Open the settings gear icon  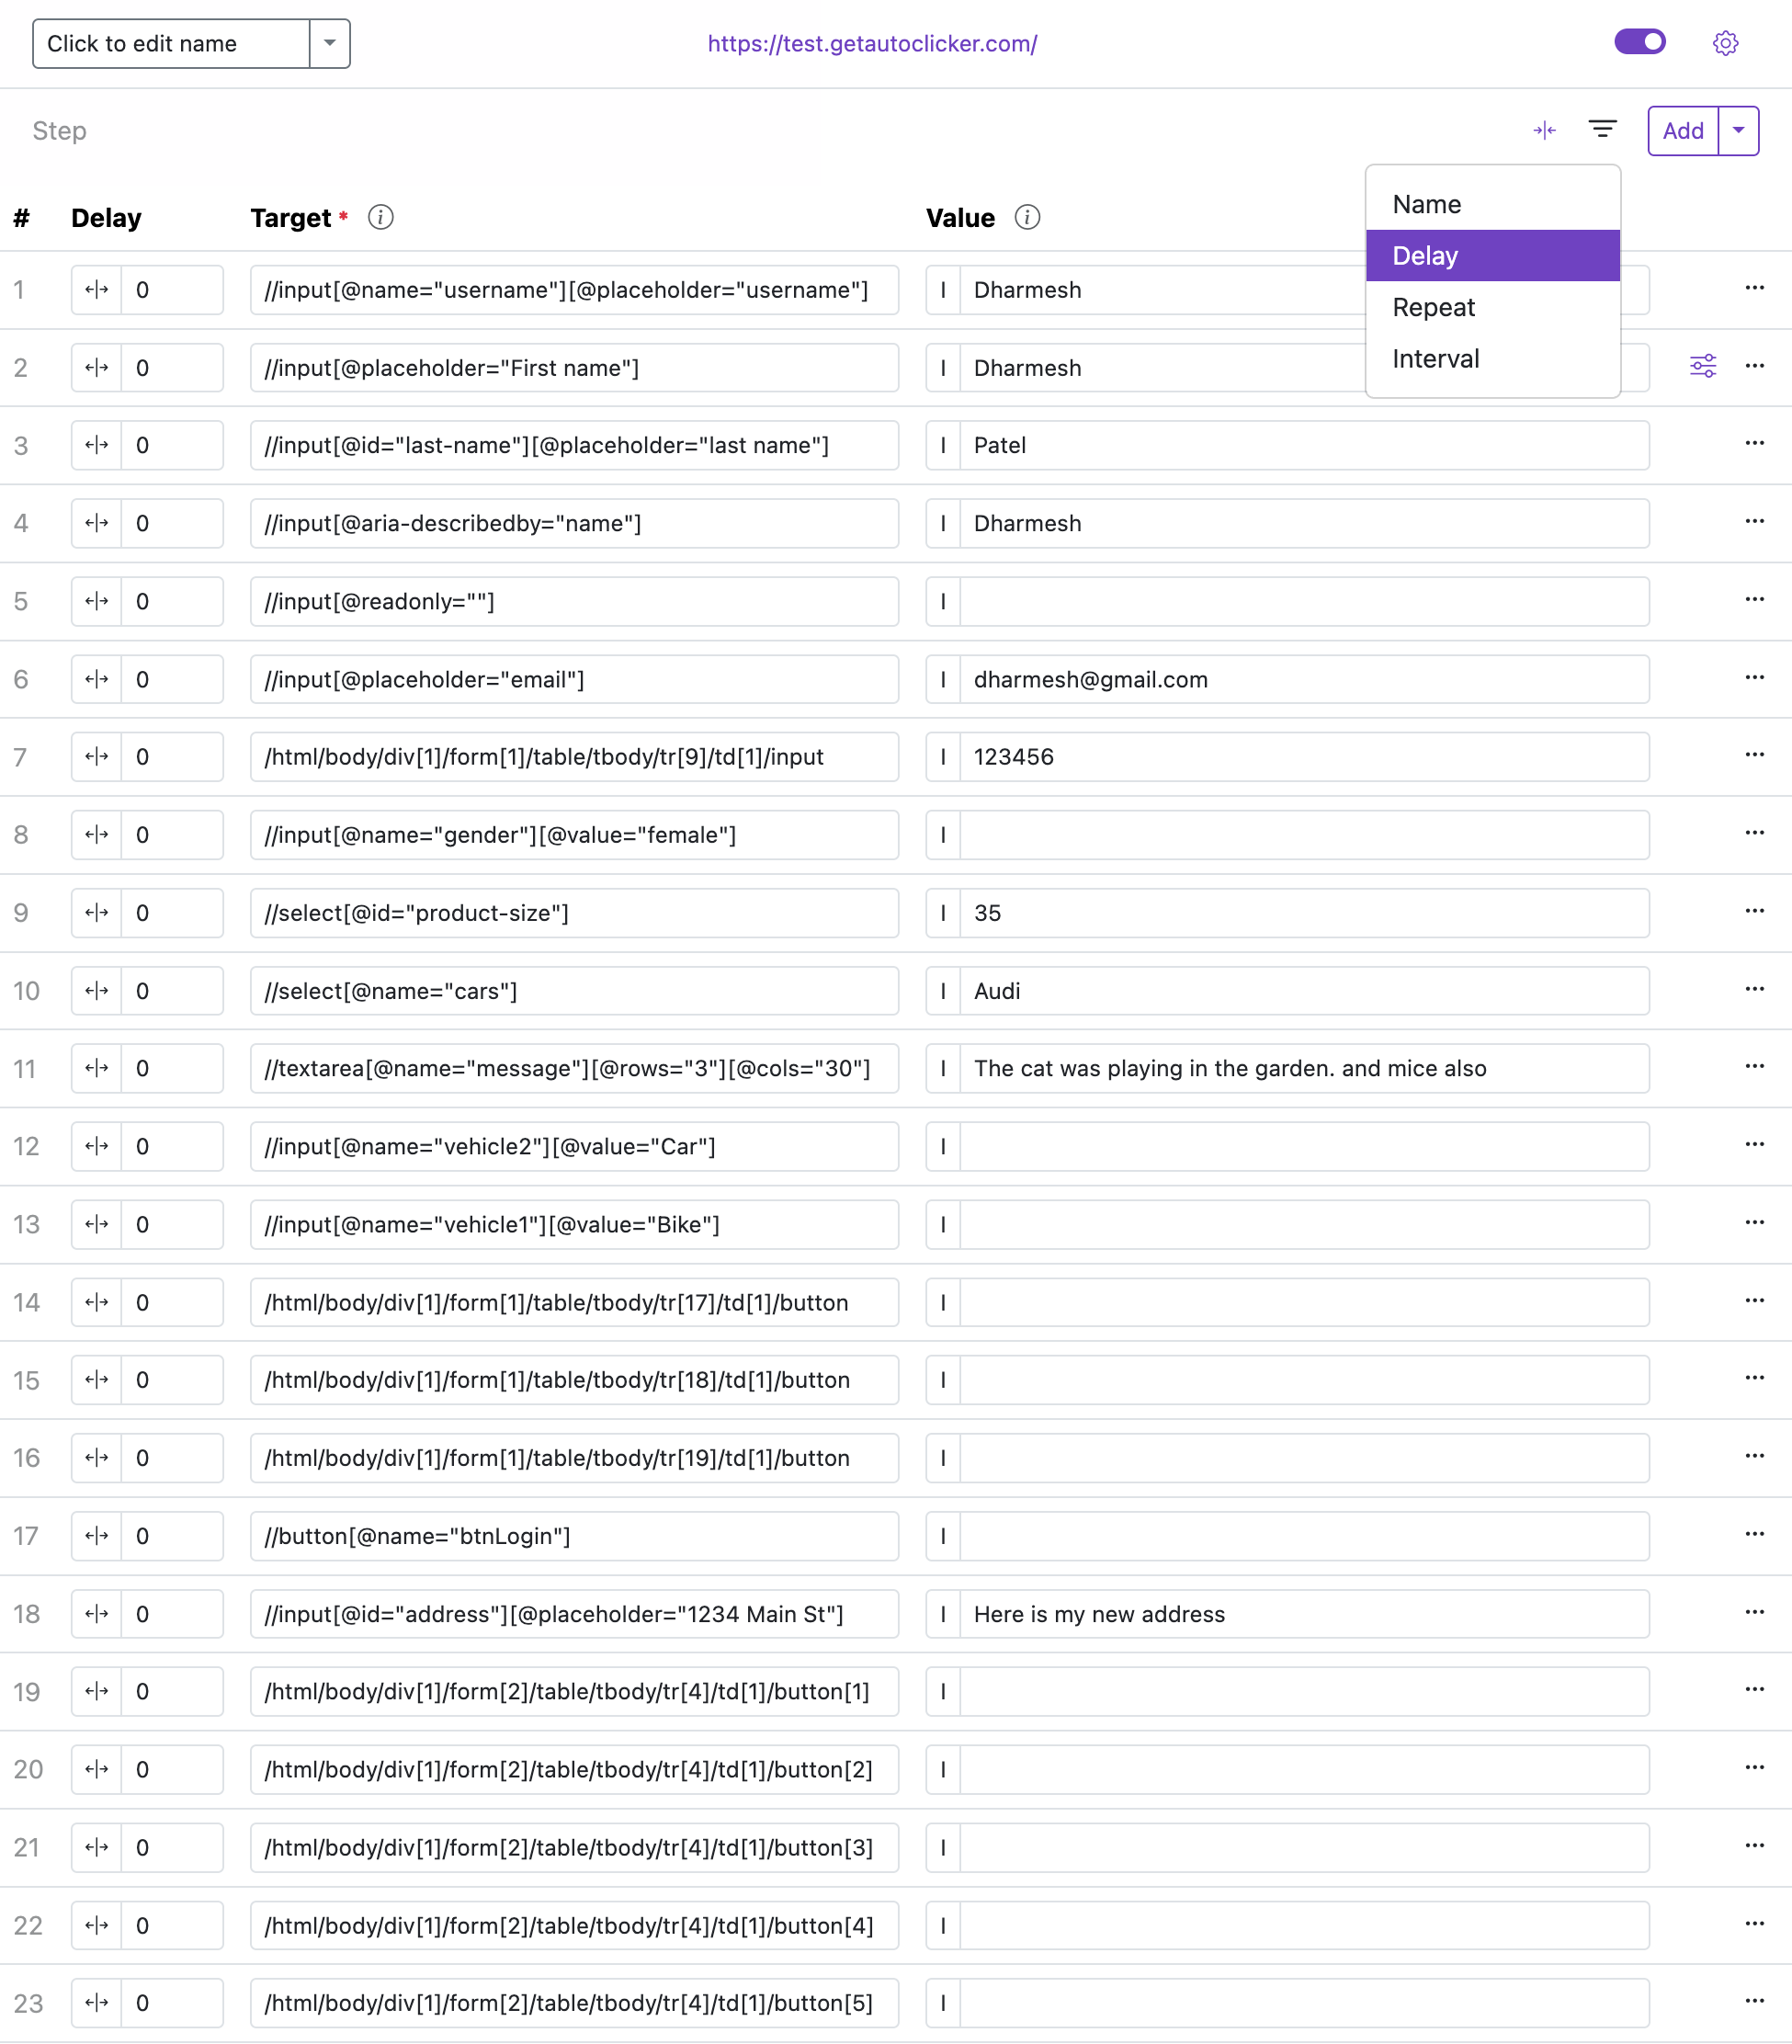[x=1725, y=43]
